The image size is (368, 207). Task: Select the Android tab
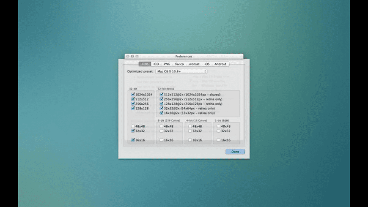[x=220, y=64]
